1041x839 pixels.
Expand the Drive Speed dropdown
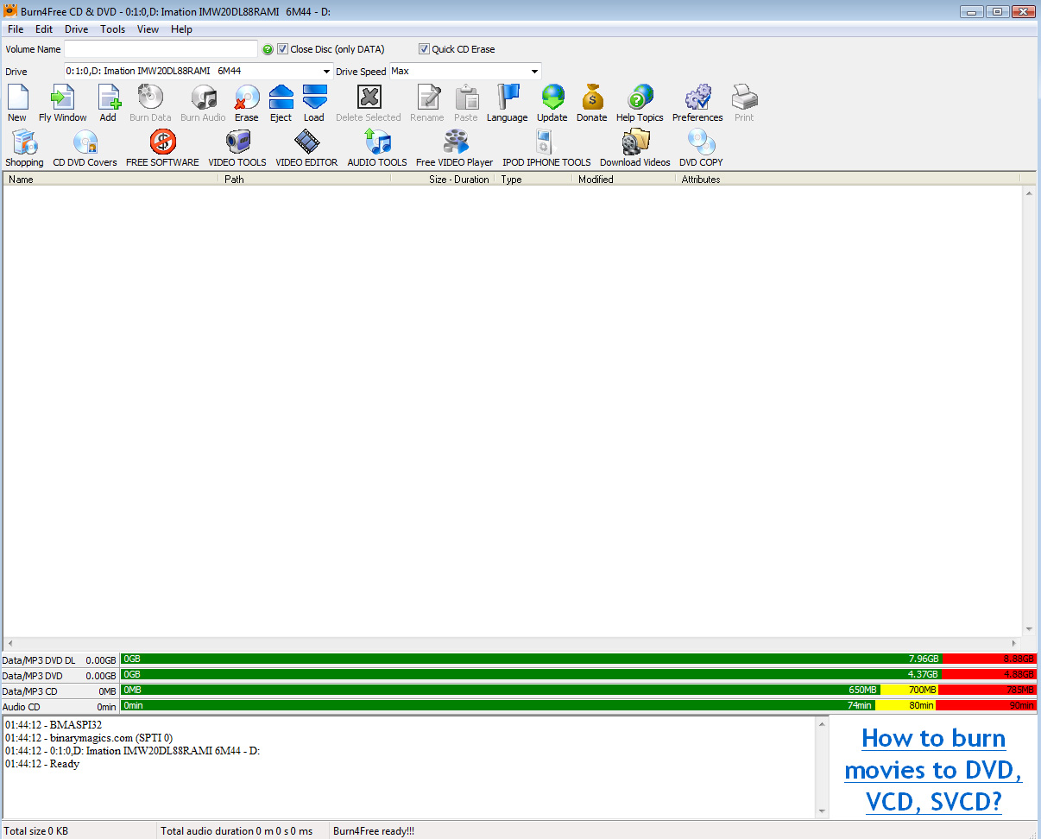[x=534, y=72]
